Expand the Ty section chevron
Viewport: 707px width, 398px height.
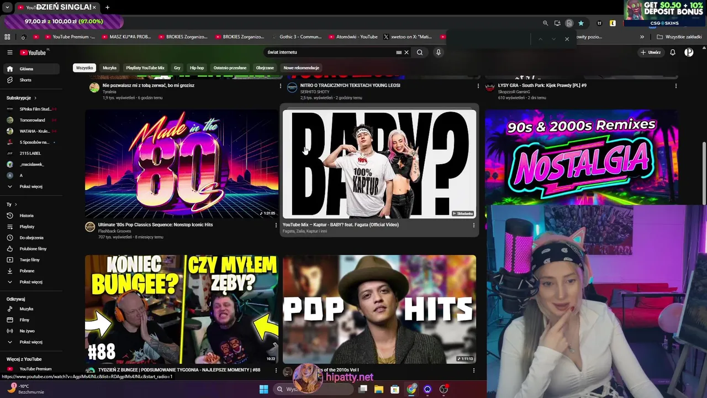tap(15, 205)
